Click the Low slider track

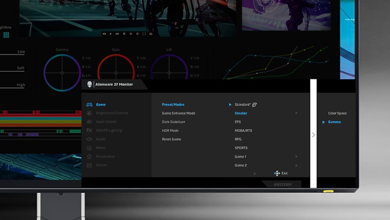tap(12, 54)
